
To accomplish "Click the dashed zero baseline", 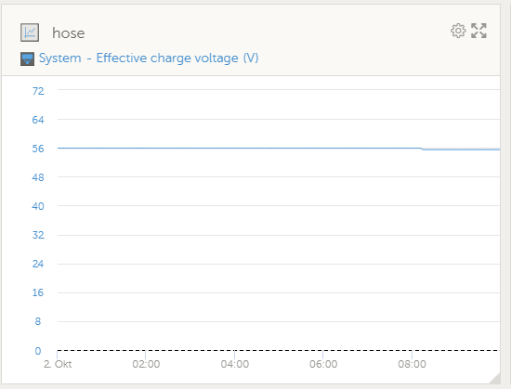I will point(279,351).
